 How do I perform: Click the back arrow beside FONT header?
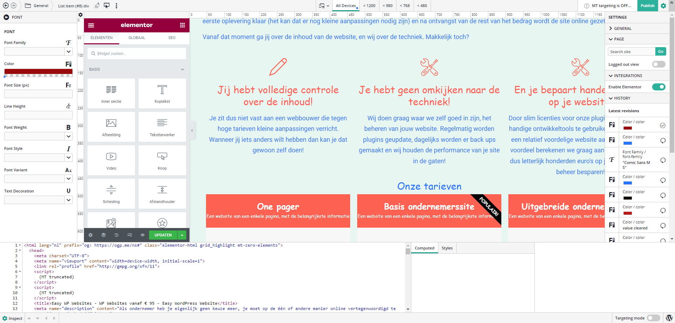click(x=6, y=17)
